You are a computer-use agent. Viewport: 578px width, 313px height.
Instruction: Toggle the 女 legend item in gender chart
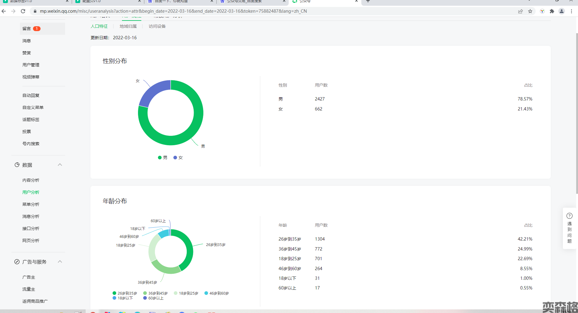click(178, 158)
